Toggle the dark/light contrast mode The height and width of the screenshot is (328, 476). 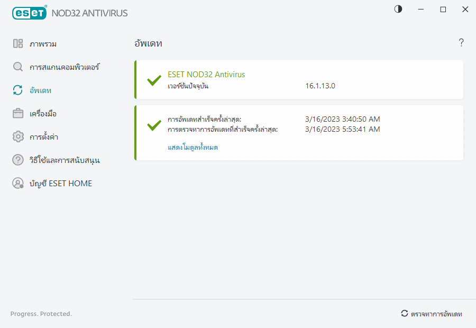398,9
